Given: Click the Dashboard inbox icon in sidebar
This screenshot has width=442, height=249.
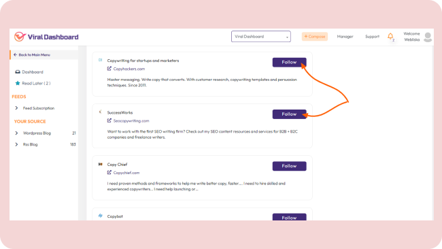Looking at the screenshot, I should (18, 72).
